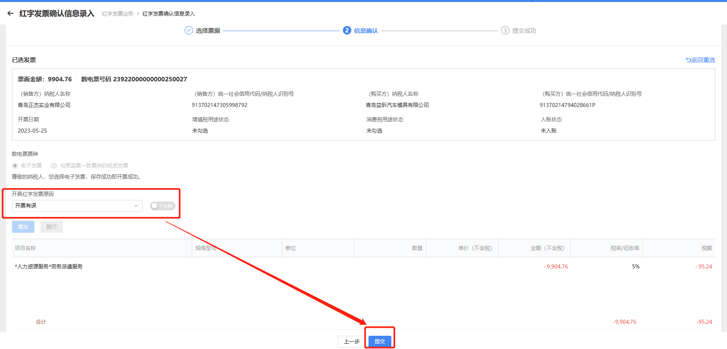Click the 删行 button

click(51, 227)
